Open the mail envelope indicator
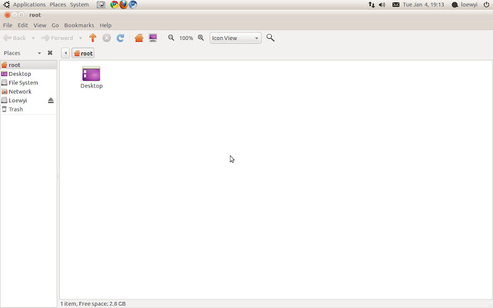 [396, 4]
